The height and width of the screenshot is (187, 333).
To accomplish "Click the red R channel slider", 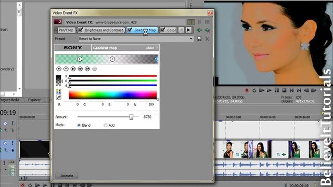I will coord(113,76).
